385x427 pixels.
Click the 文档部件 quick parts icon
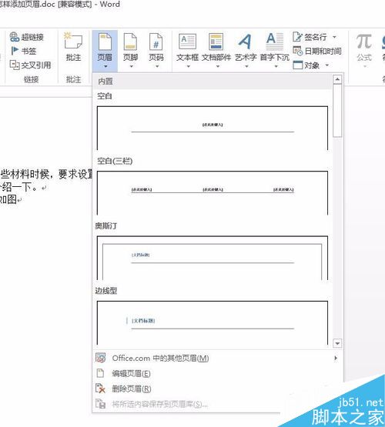coord(216,42)
